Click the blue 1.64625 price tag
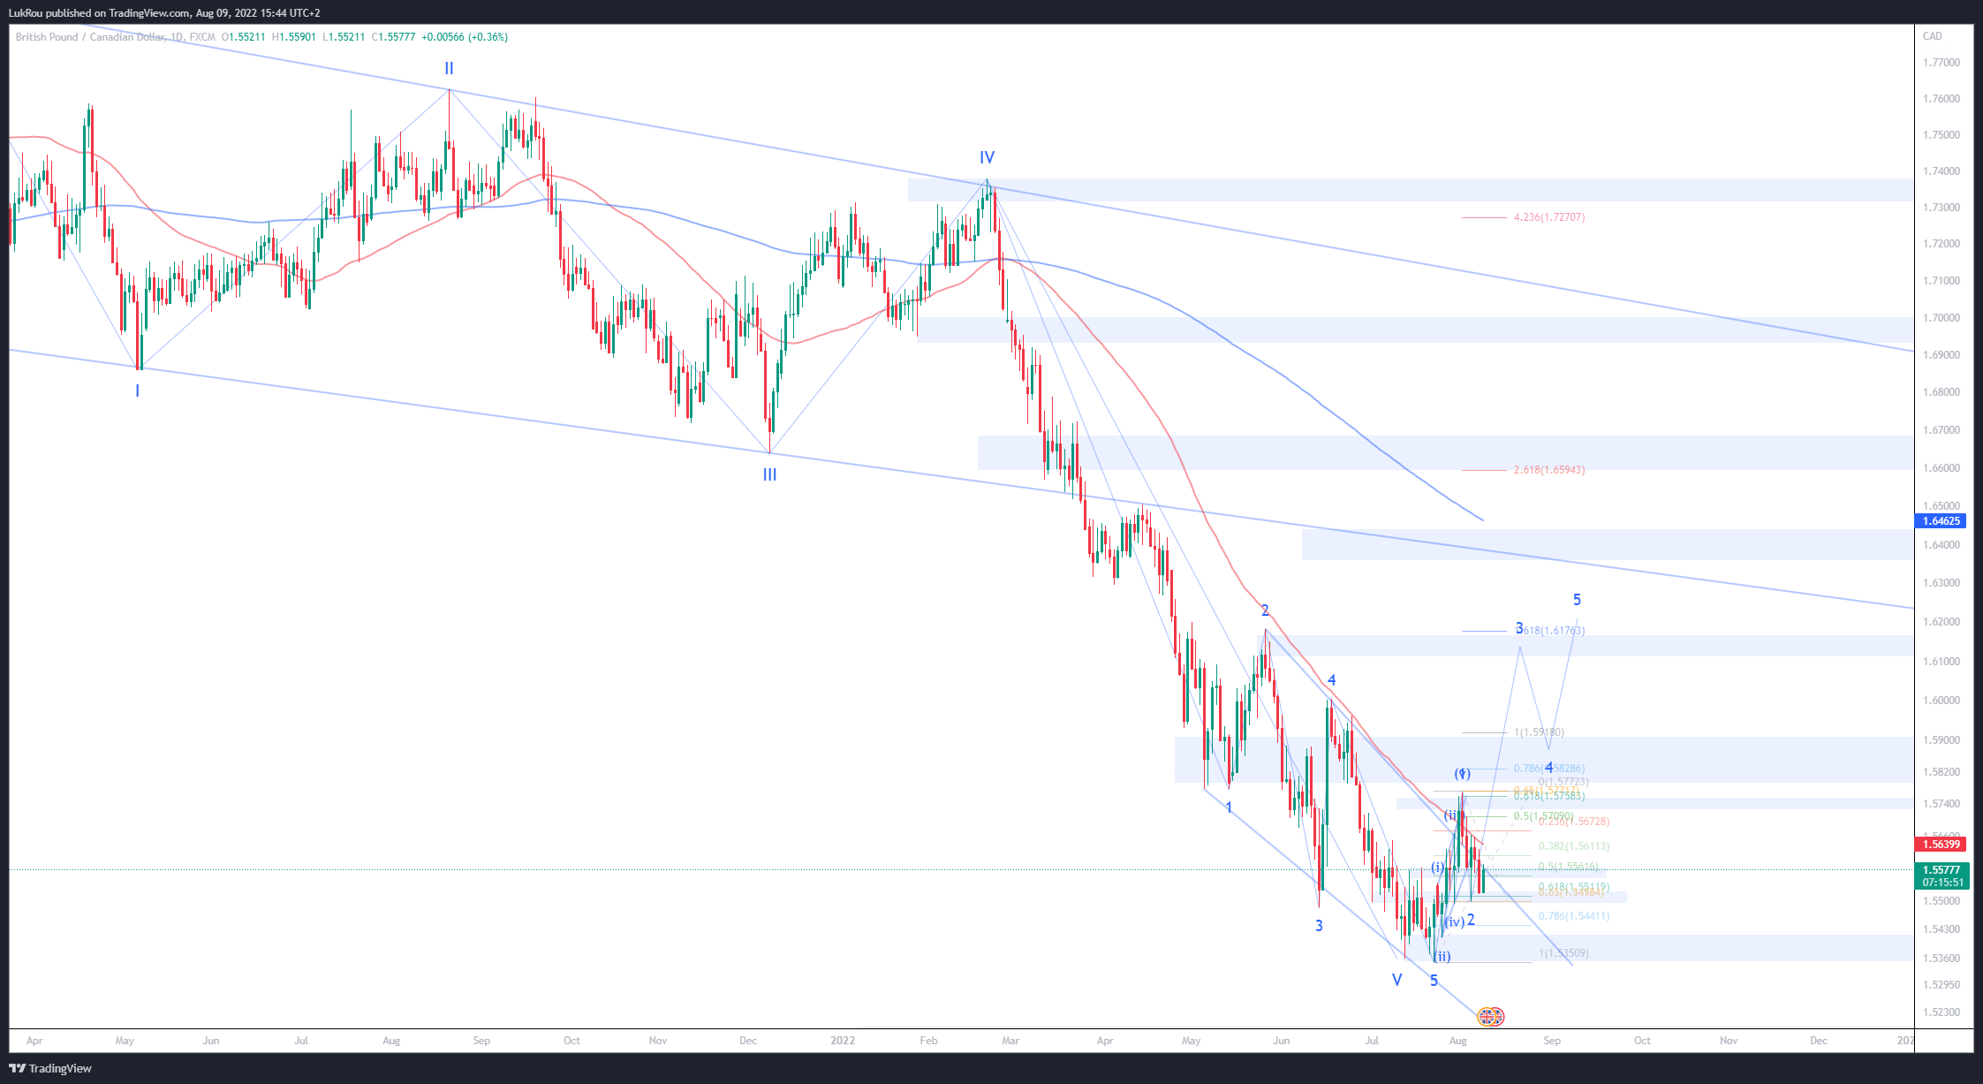 click(x=1941, y=521)
